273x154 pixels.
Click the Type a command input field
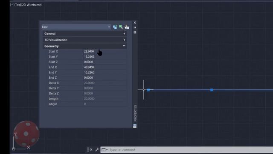(191, 150)
